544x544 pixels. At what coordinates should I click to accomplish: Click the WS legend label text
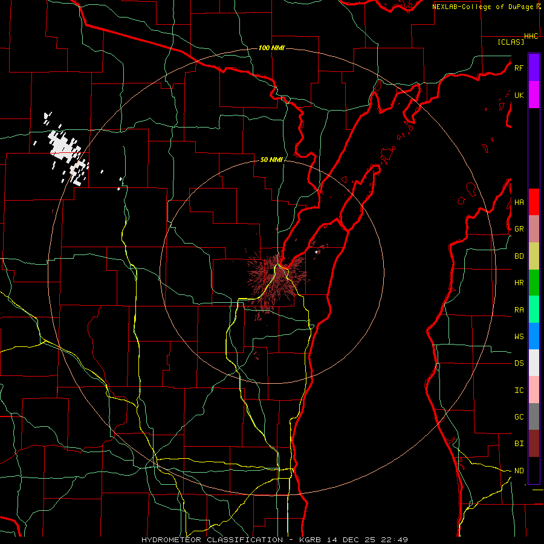[519, 336]
